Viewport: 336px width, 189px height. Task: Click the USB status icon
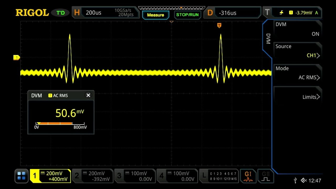click(295, 180)
